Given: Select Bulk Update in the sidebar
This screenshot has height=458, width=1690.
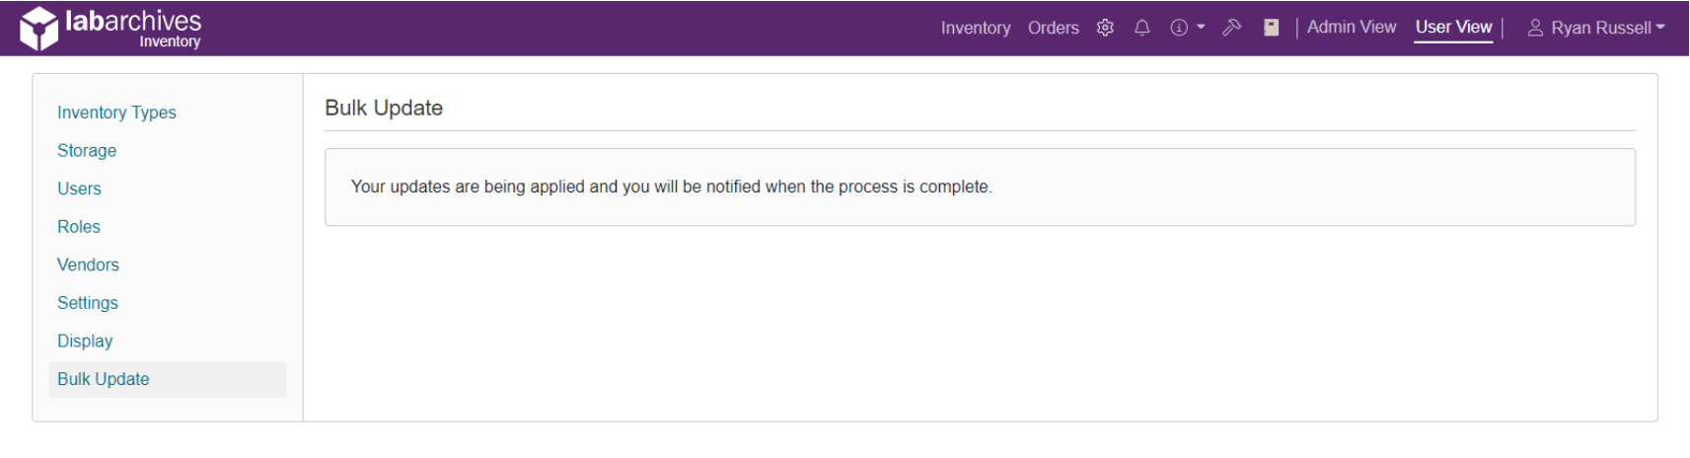Looking at the screenshot, I should (x=104, y=379).
